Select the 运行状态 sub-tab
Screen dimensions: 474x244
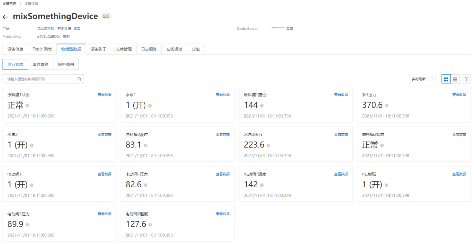coord(15,64)
